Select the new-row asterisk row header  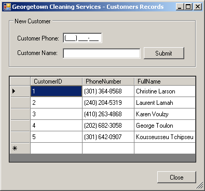point(20,148)
